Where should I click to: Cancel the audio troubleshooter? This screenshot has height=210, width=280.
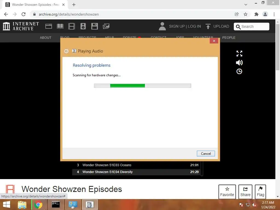pyautogui.click(x=206, y=154)
